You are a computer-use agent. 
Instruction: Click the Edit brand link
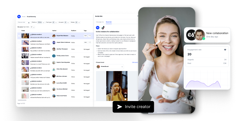coord(134,62)
